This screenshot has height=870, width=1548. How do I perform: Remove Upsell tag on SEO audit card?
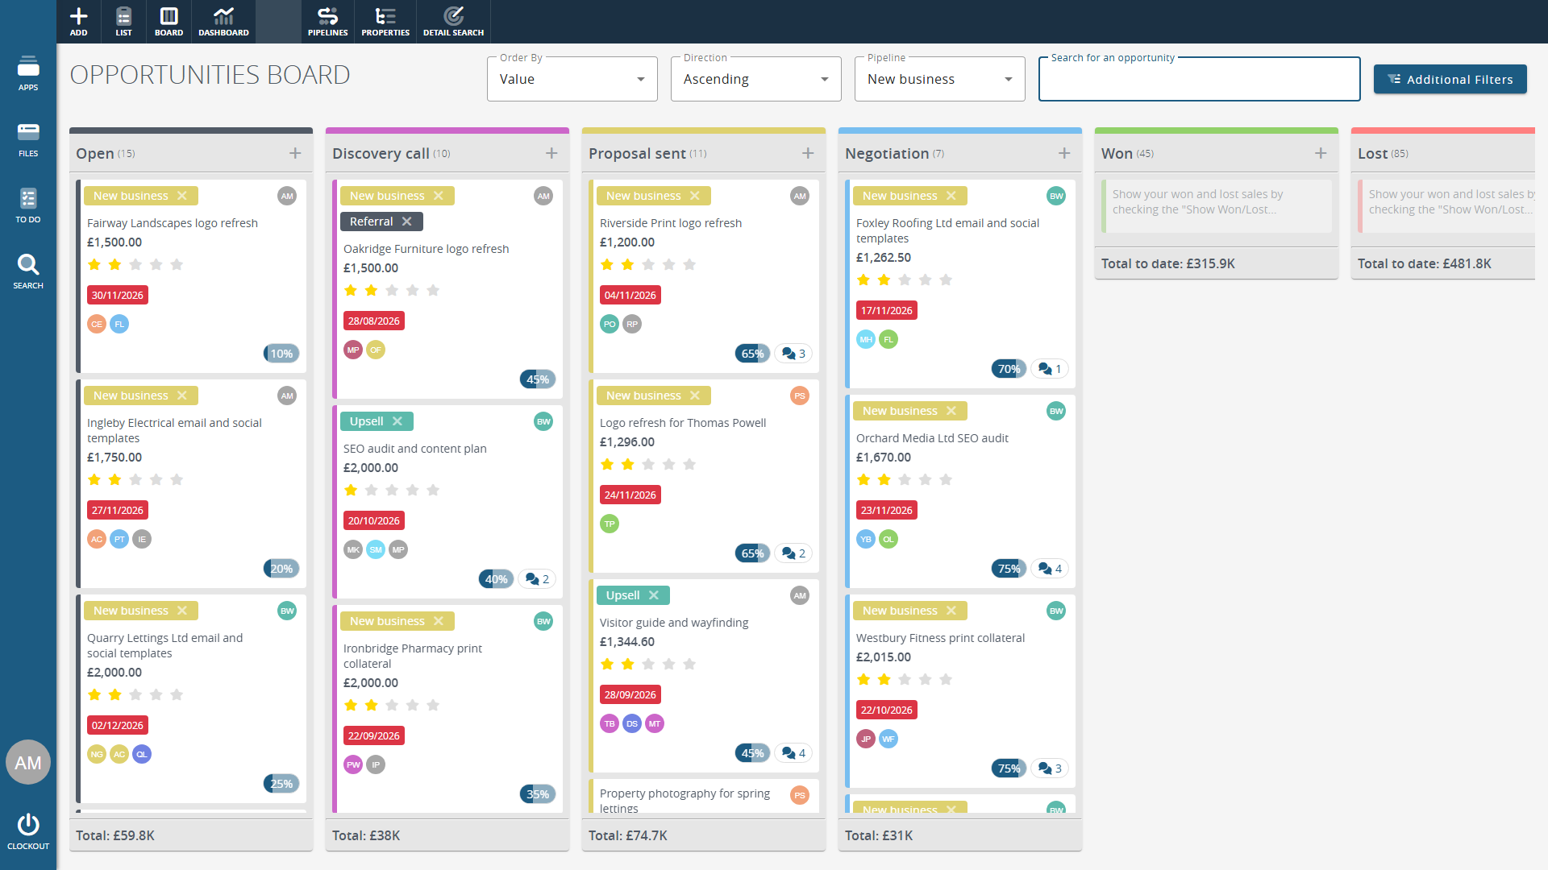point(397,421)
